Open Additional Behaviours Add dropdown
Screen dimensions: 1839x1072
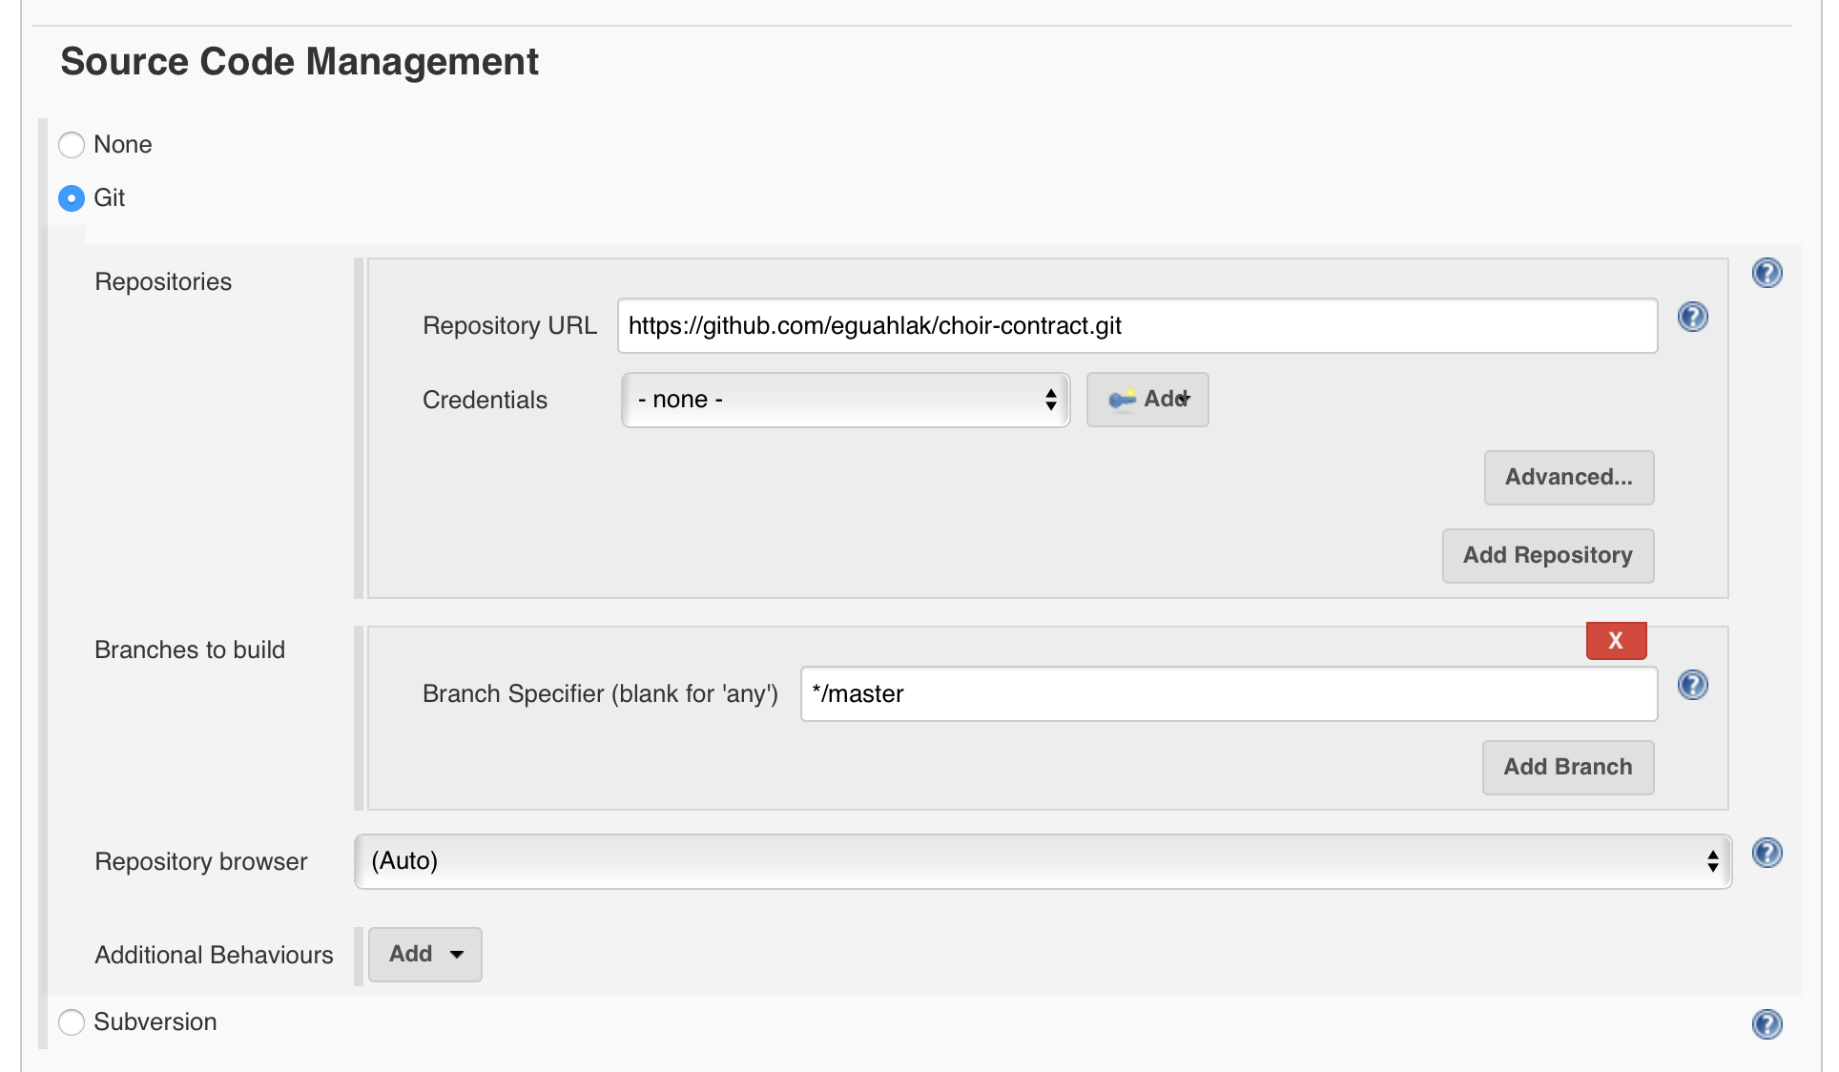[x=425, y=954]
